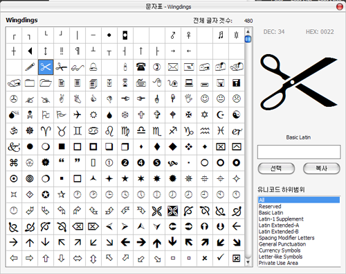Select All in the Unicode subrange list

coord(299,200)
